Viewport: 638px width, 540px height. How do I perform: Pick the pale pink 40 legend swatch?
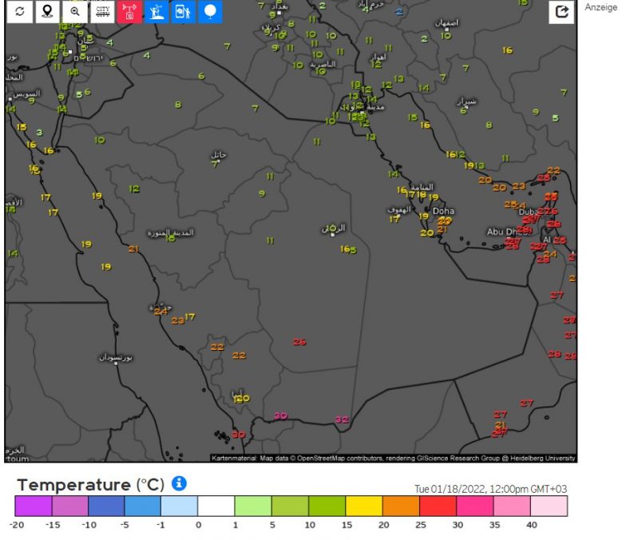[x=549, y=506]
